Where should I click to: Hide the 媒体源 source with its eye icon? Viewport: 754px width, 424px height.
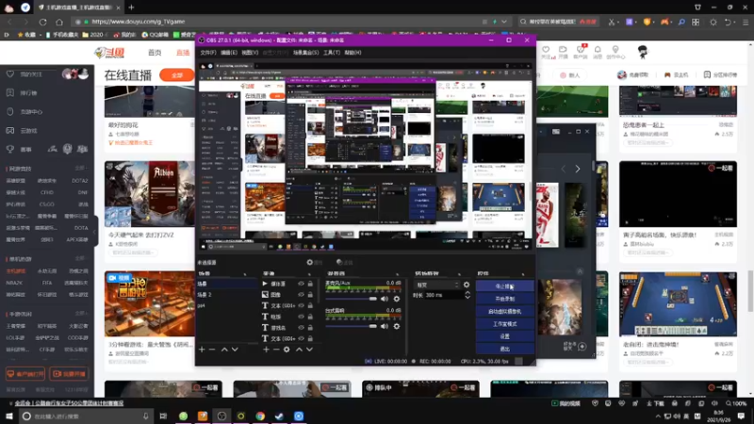(301, 284)
